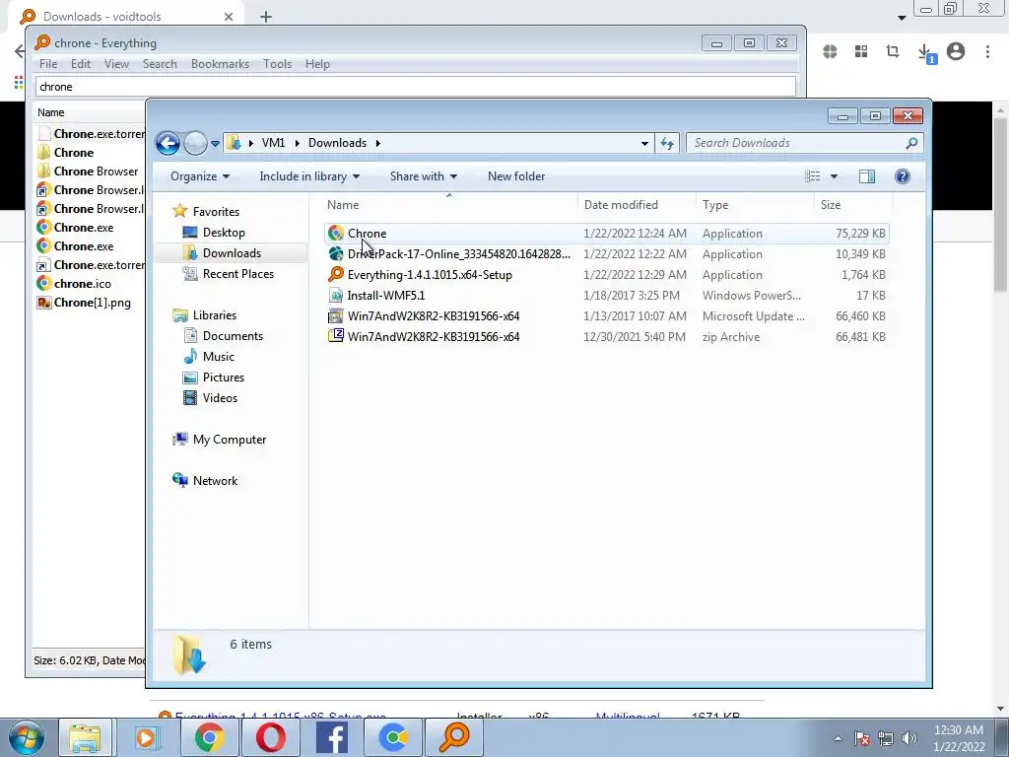
Task: Select the Install-WMF5.1 PowerShell file
Action: pyautogui.click(x=606, y=296)
